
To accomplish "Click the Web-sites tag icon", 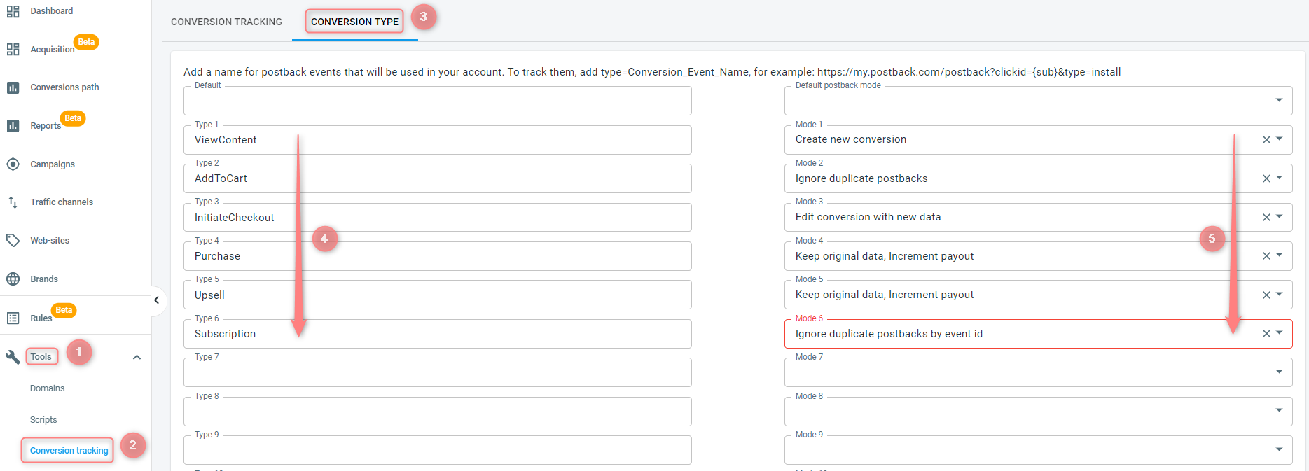I will point(13,241).
